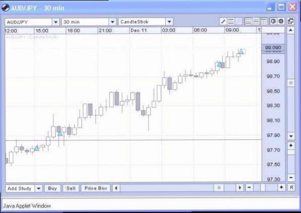Detach chart with overlapping windows icon

[x=290, y=22]
